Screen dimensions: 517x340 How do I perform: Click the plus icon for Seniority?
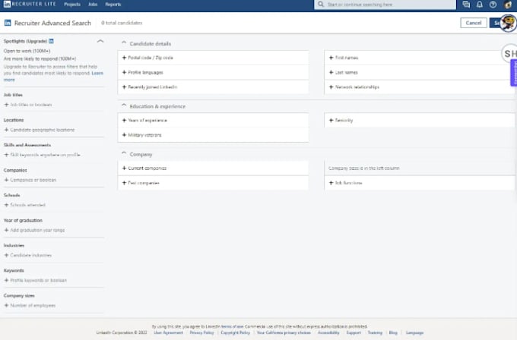[331, 120]
